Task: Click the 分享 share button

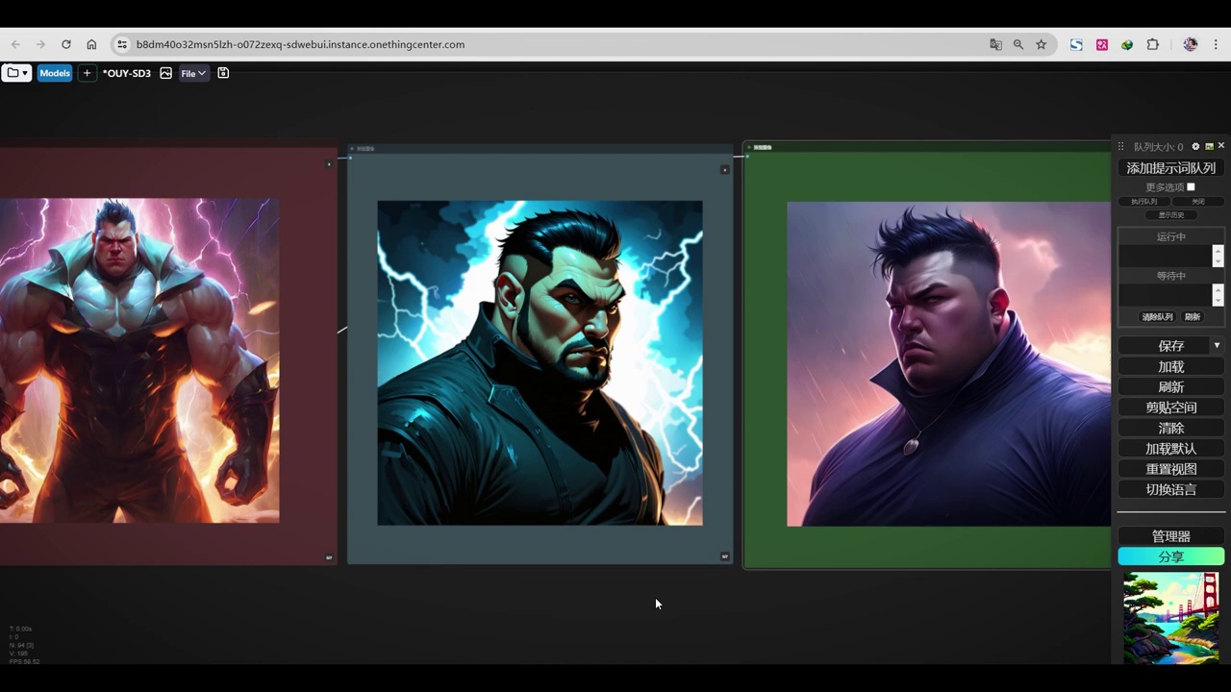Action: click(x=1171, y=556)
